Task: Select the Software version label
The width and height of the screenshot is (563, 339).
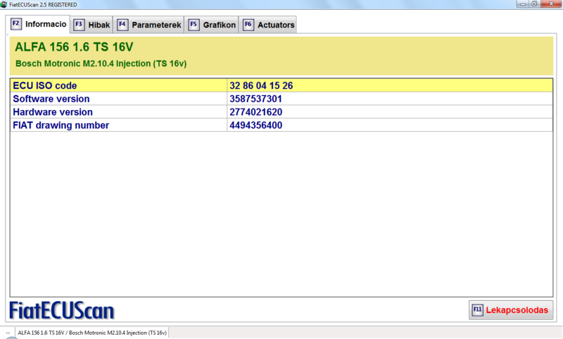Action: [x=51, y=99]
